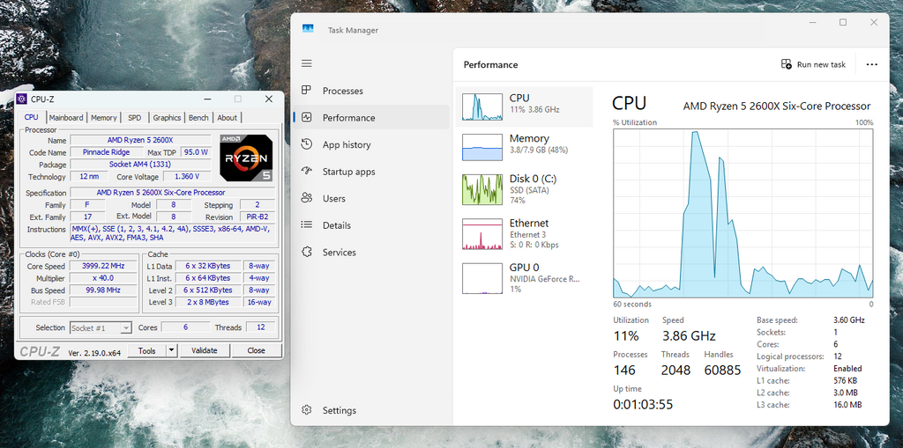This screenshot has width=903, height=448.
Task: Open the Processes page icon in sidebar
Action: 306,91
